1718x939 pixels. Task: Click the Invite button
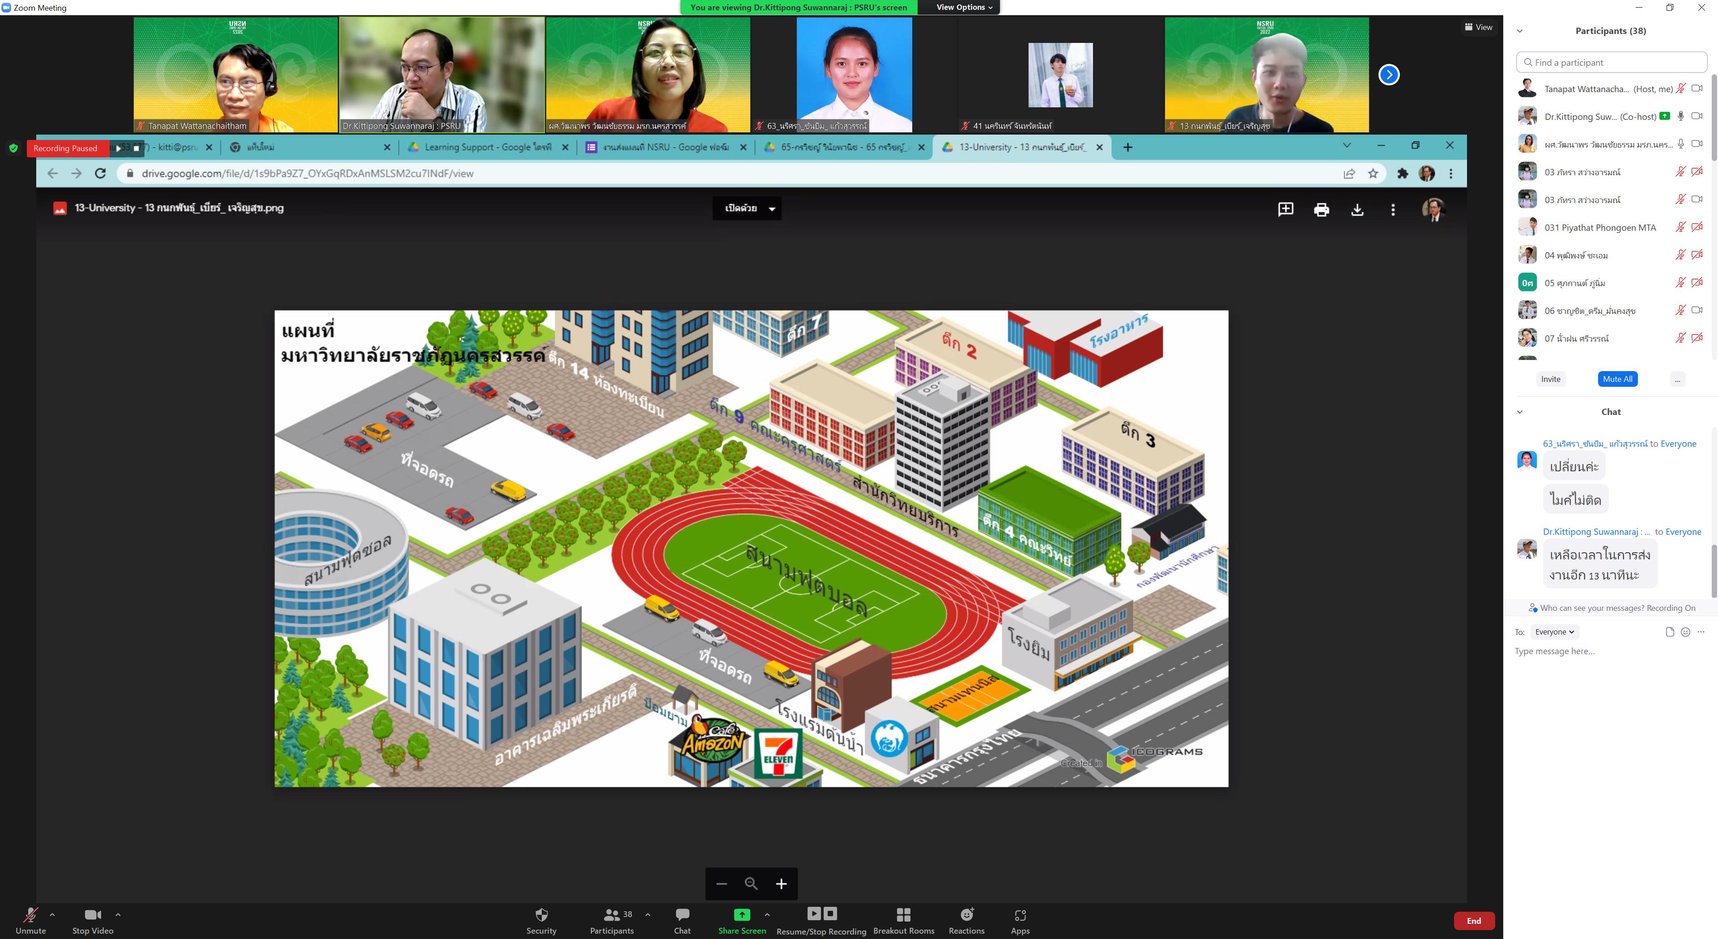tap(1551, 379)
